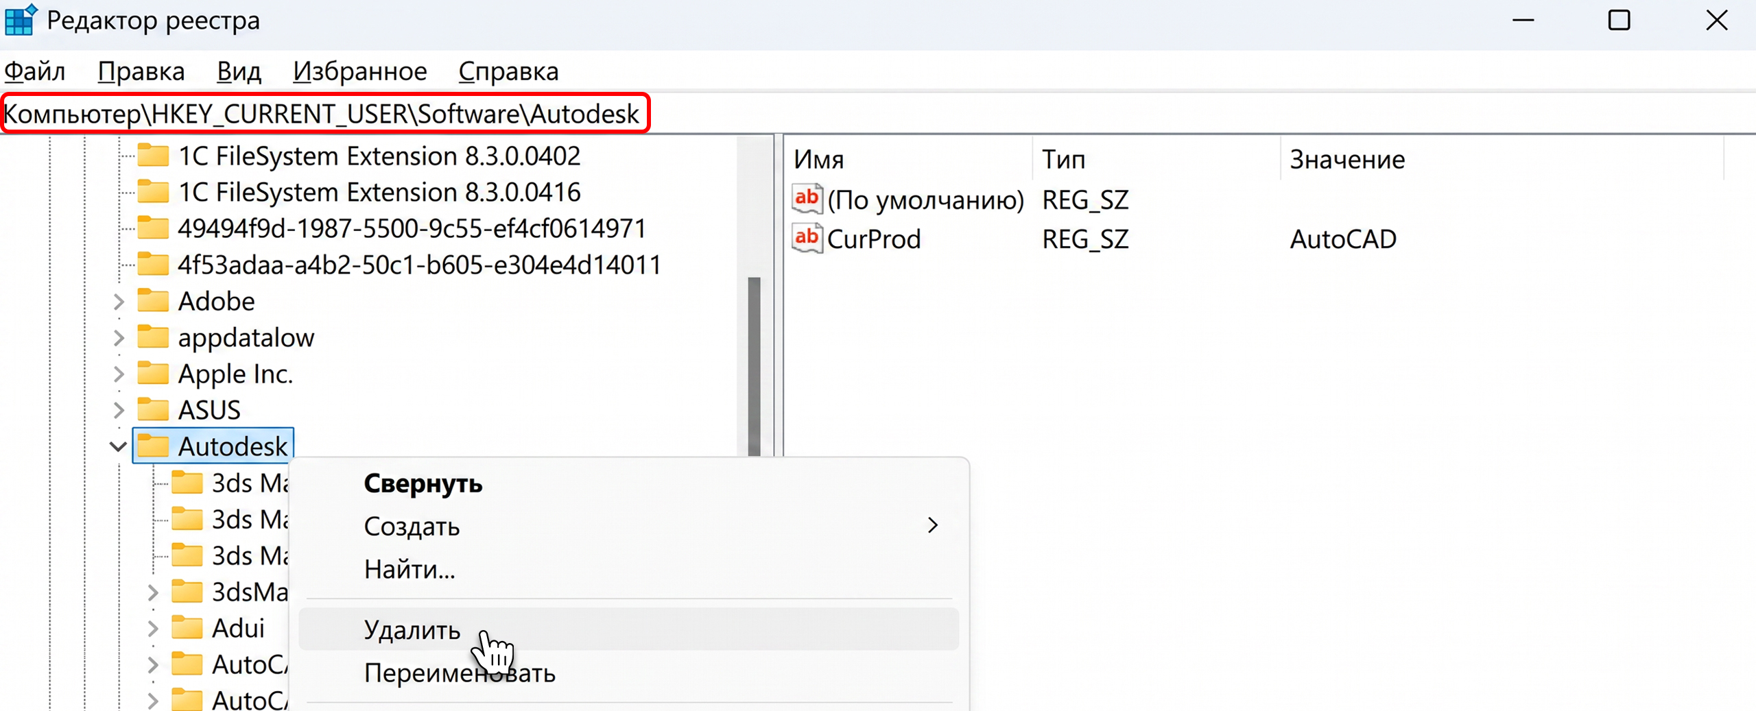
Task: Open the Справка menu
Action: click(x=508, y=71)
